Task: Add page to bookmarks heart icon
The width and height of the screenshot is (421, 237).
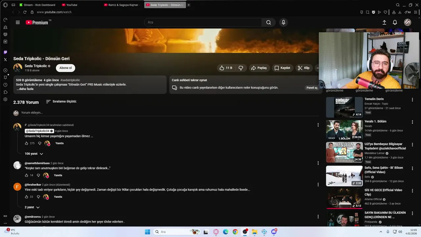Action: (385, 12)
